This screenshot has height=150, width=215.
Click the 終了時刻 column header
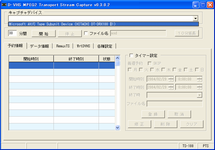[x=76, y=59]
